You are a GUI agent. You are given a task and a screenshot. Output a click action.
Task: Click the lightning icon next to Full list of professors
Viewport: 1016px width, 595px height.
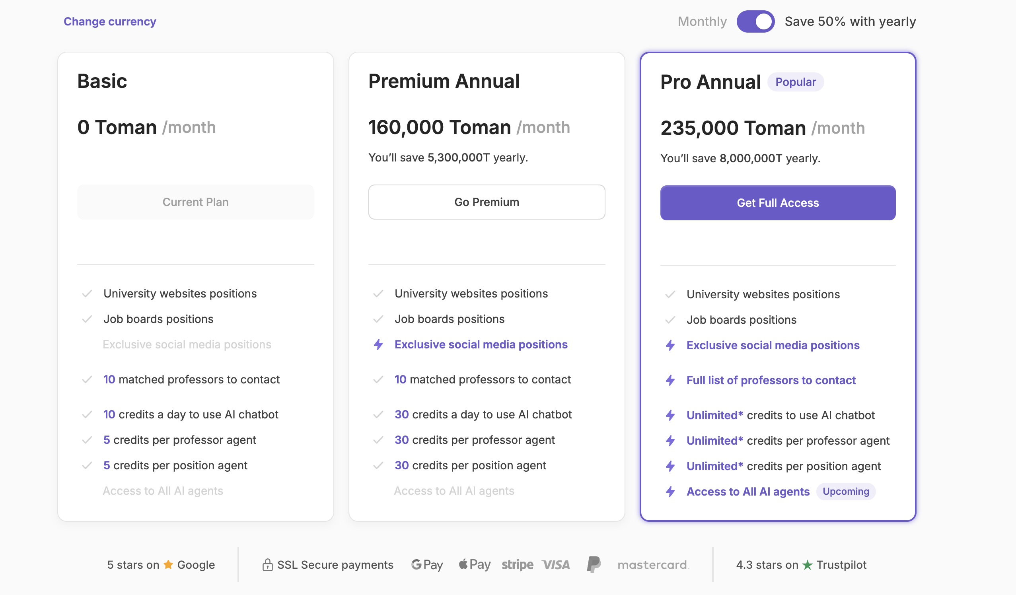point(670,380)
